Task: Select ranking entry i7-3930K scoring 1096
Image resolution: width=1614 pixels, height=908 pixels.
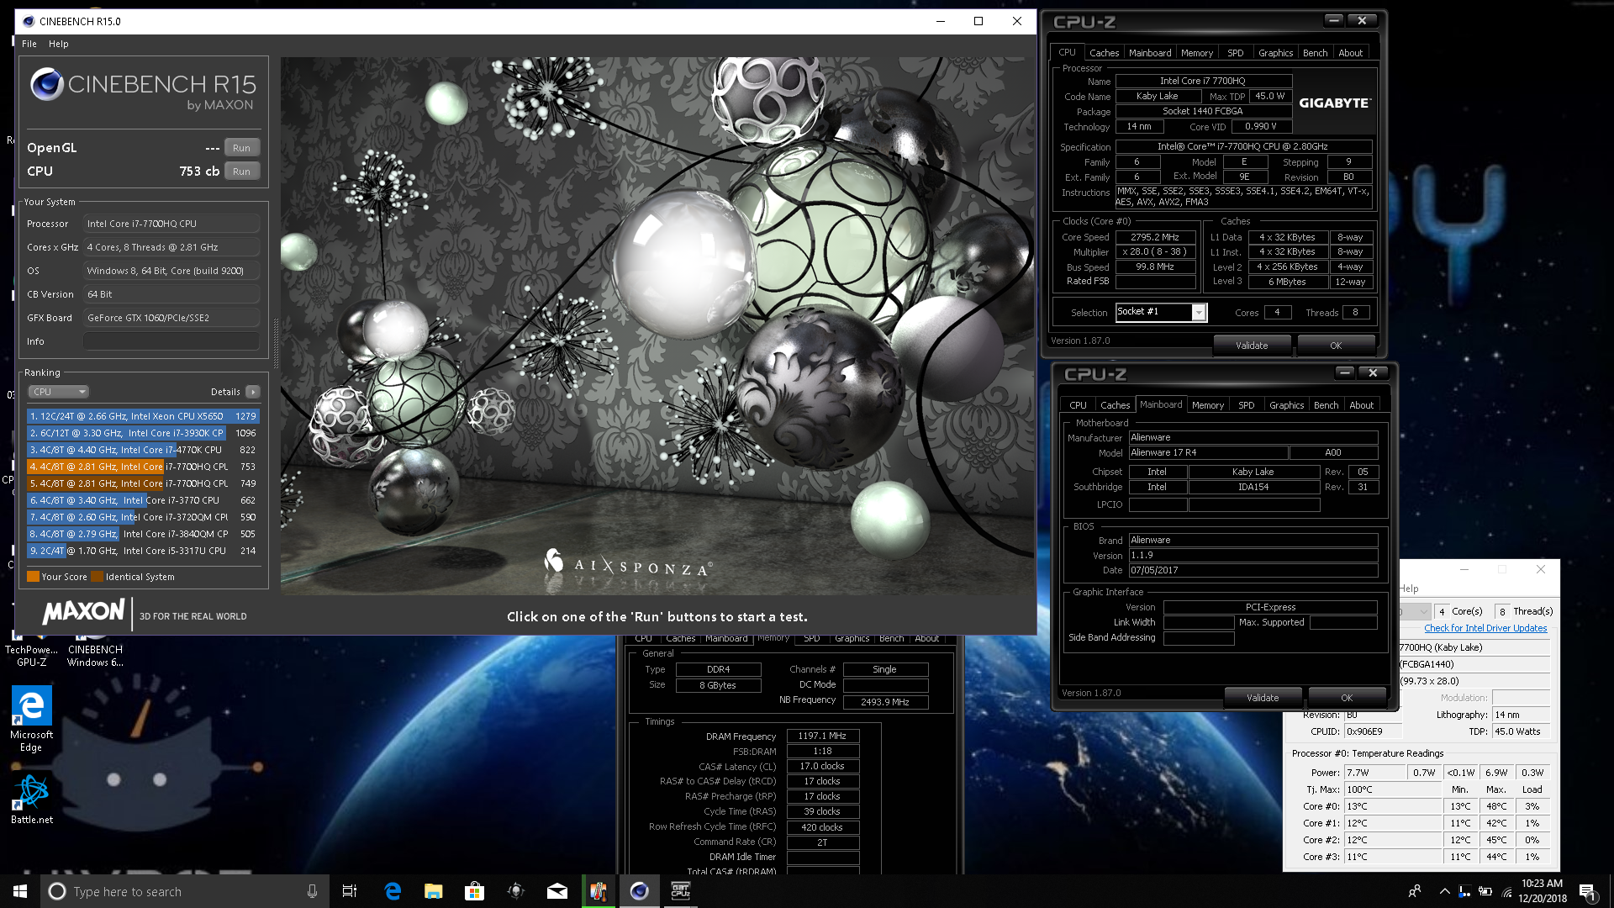Action: [143, 433]
